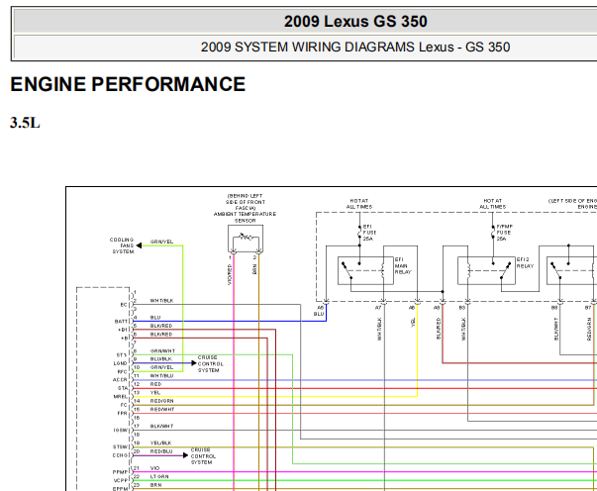The width and height of the screenshot is (597, 491).
Task: Click the "ENGINE PERFORMANCE" heading
Action: click(x=128, y=84)
